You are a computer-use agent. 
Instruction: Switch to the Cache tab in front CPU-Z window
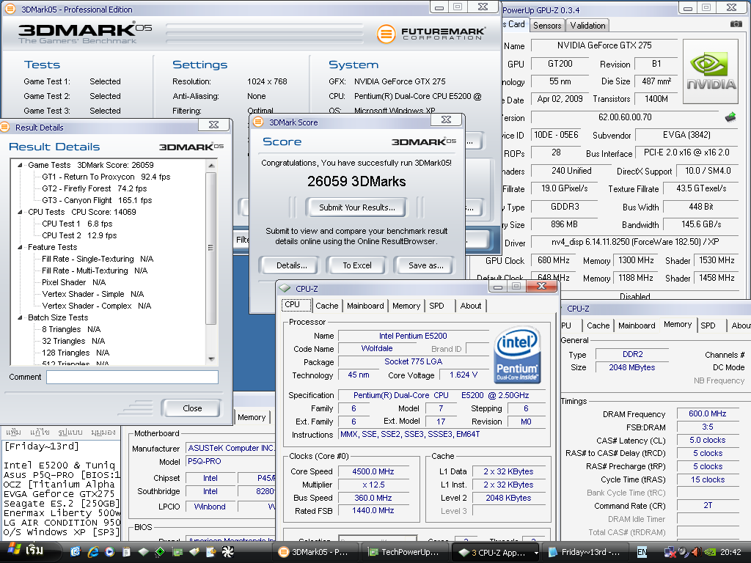tap(326, 306)
